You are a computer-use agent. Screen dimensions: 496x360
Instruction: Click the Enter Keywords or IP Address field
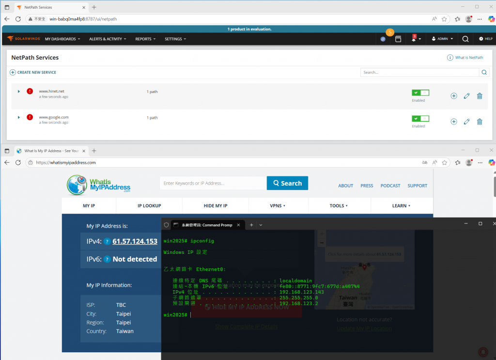(213, 183)
